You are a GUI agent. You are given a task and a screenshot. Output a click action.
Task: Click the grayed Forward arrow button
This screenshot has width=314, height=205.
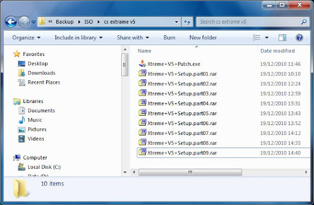click(x=24, y=22)
